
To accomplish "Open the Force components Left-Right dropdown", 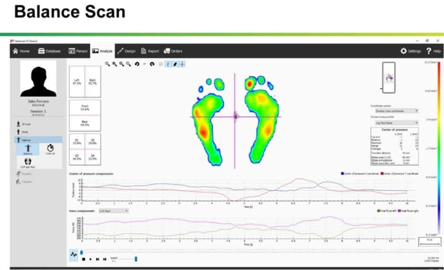I will click(113, 211).
